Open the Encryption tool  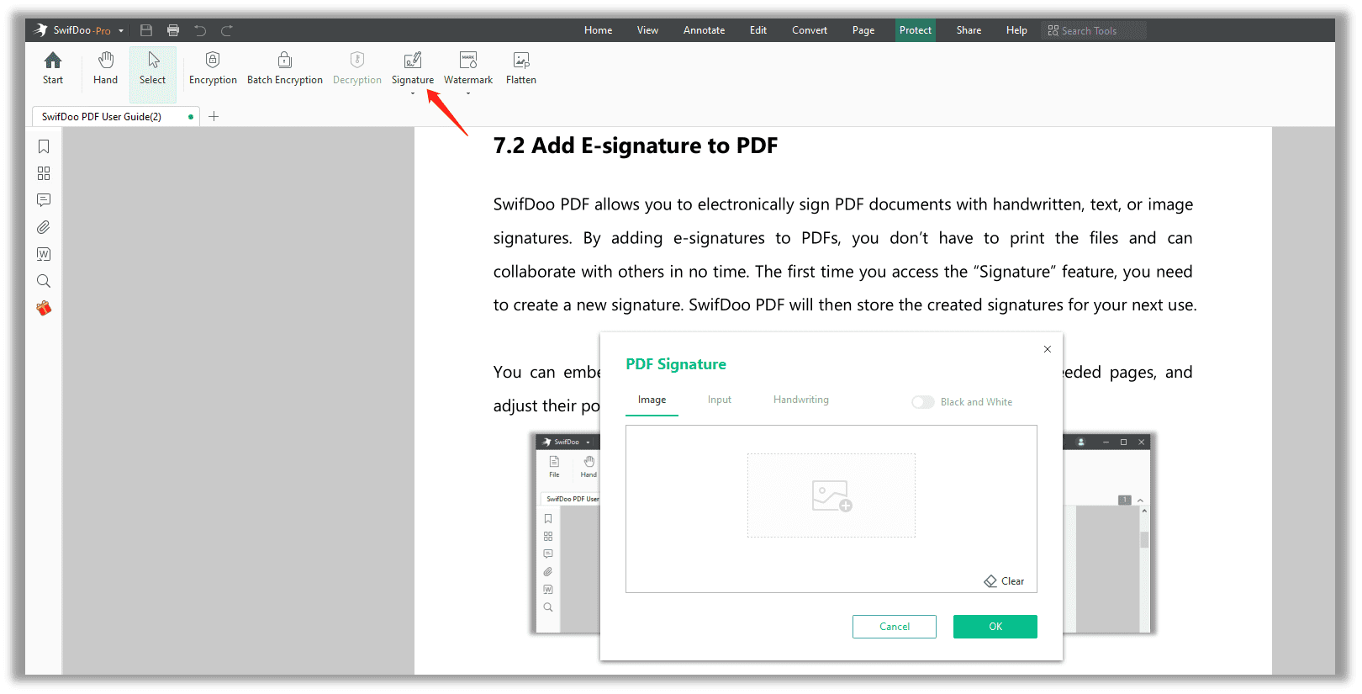[x=213, y=68]
